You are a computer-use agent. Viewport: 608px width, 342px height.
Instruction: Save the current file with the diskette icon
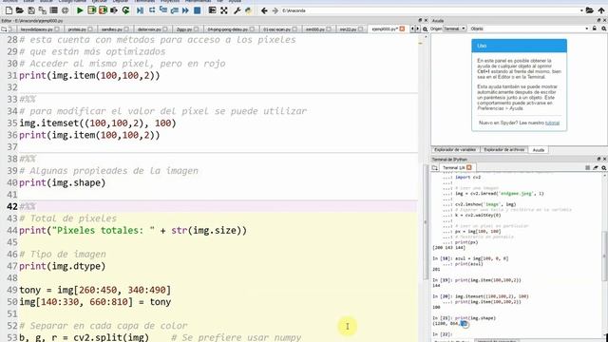point(31,10)
